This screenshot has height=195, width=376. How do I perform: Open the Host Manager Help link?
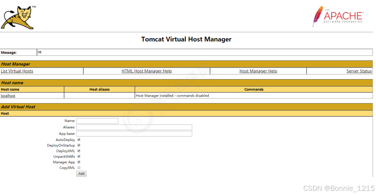(258, 71)
